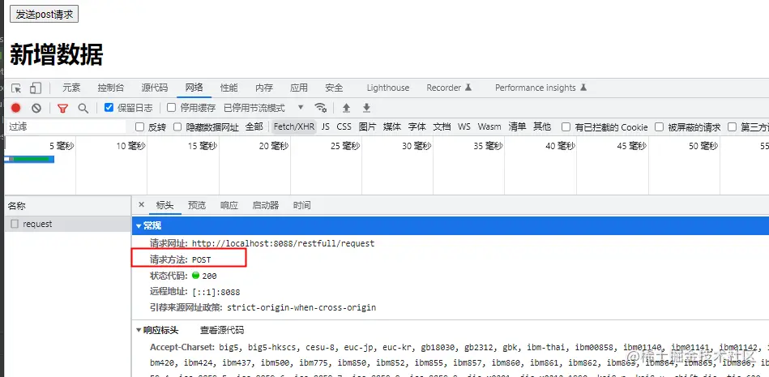Open network conditions wifi icon
769x377 pixels.
coord(321,108)
